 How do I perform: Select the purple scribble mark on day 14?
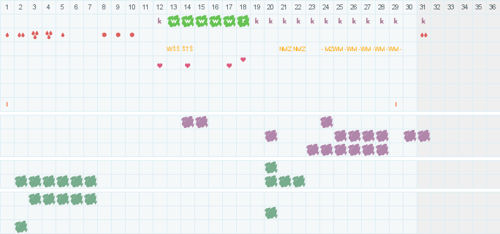(187, 122)
